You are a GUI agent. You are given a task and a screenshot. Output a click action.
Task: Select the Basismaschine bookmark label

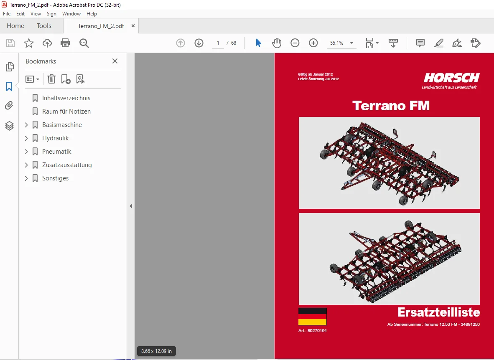62,125
